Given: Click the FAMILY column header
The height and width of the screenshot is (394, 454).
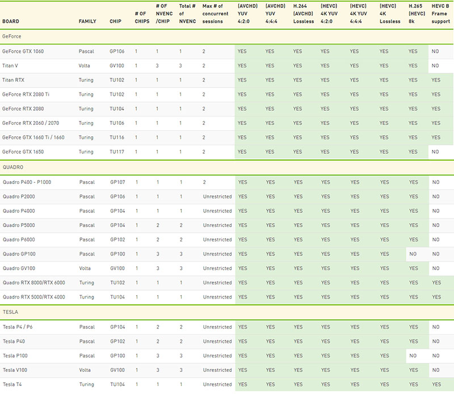Looking at the screenshot, I should click(x=87, y=22).
